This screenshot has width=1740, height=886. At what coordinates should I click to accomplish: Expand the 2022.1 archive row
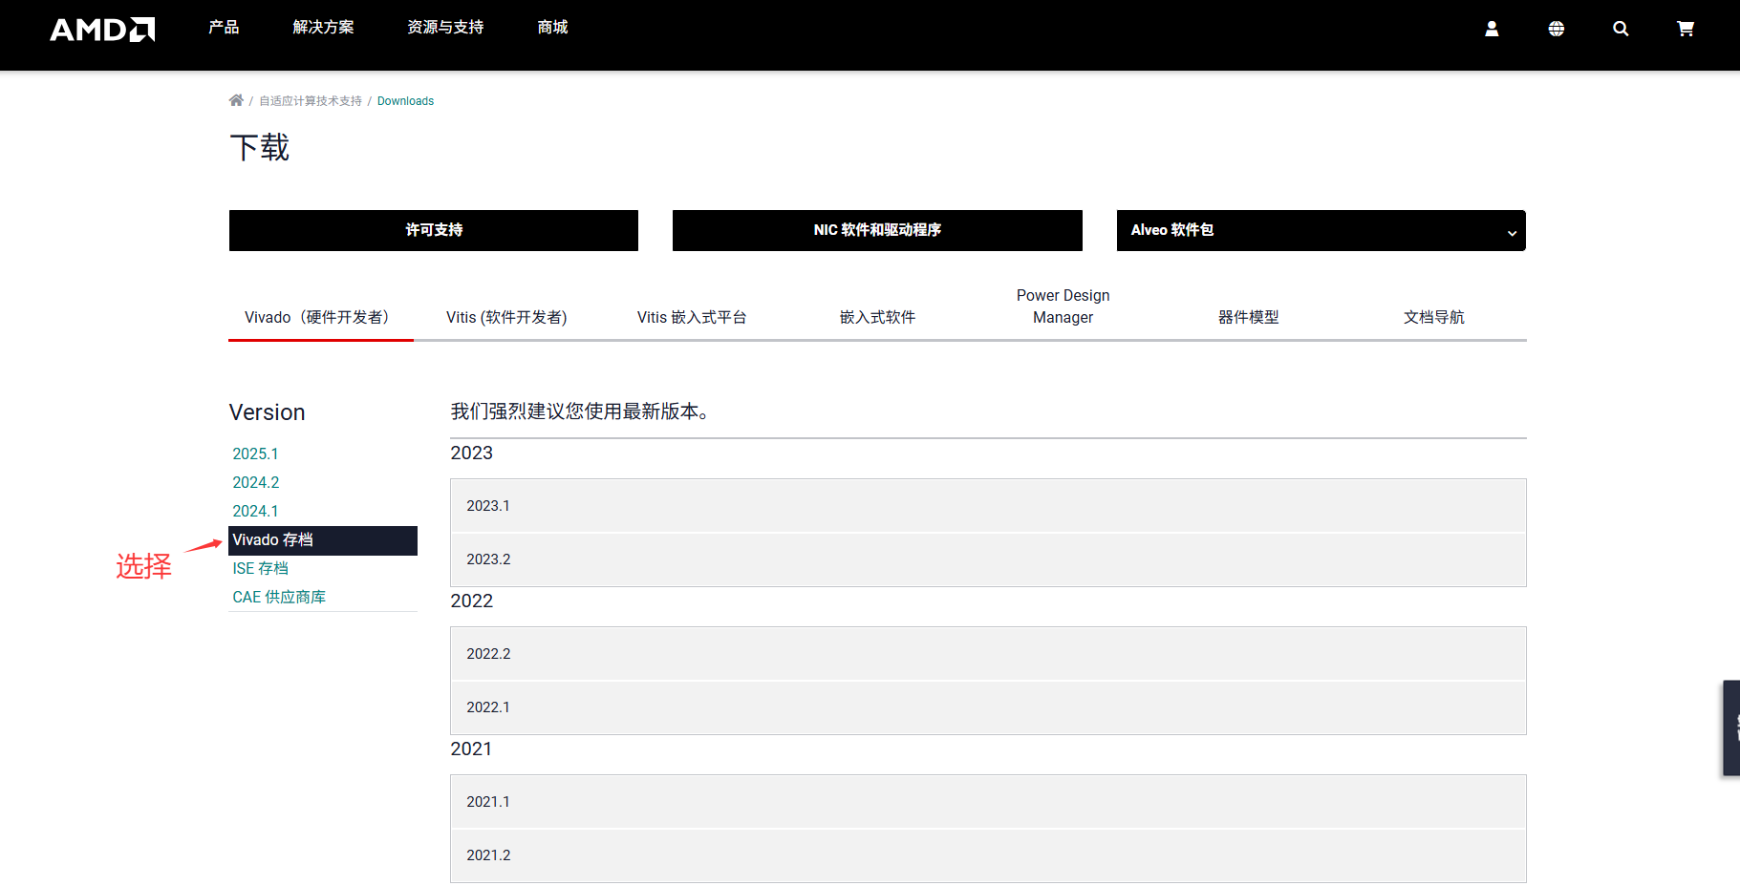tap(988, 707)
